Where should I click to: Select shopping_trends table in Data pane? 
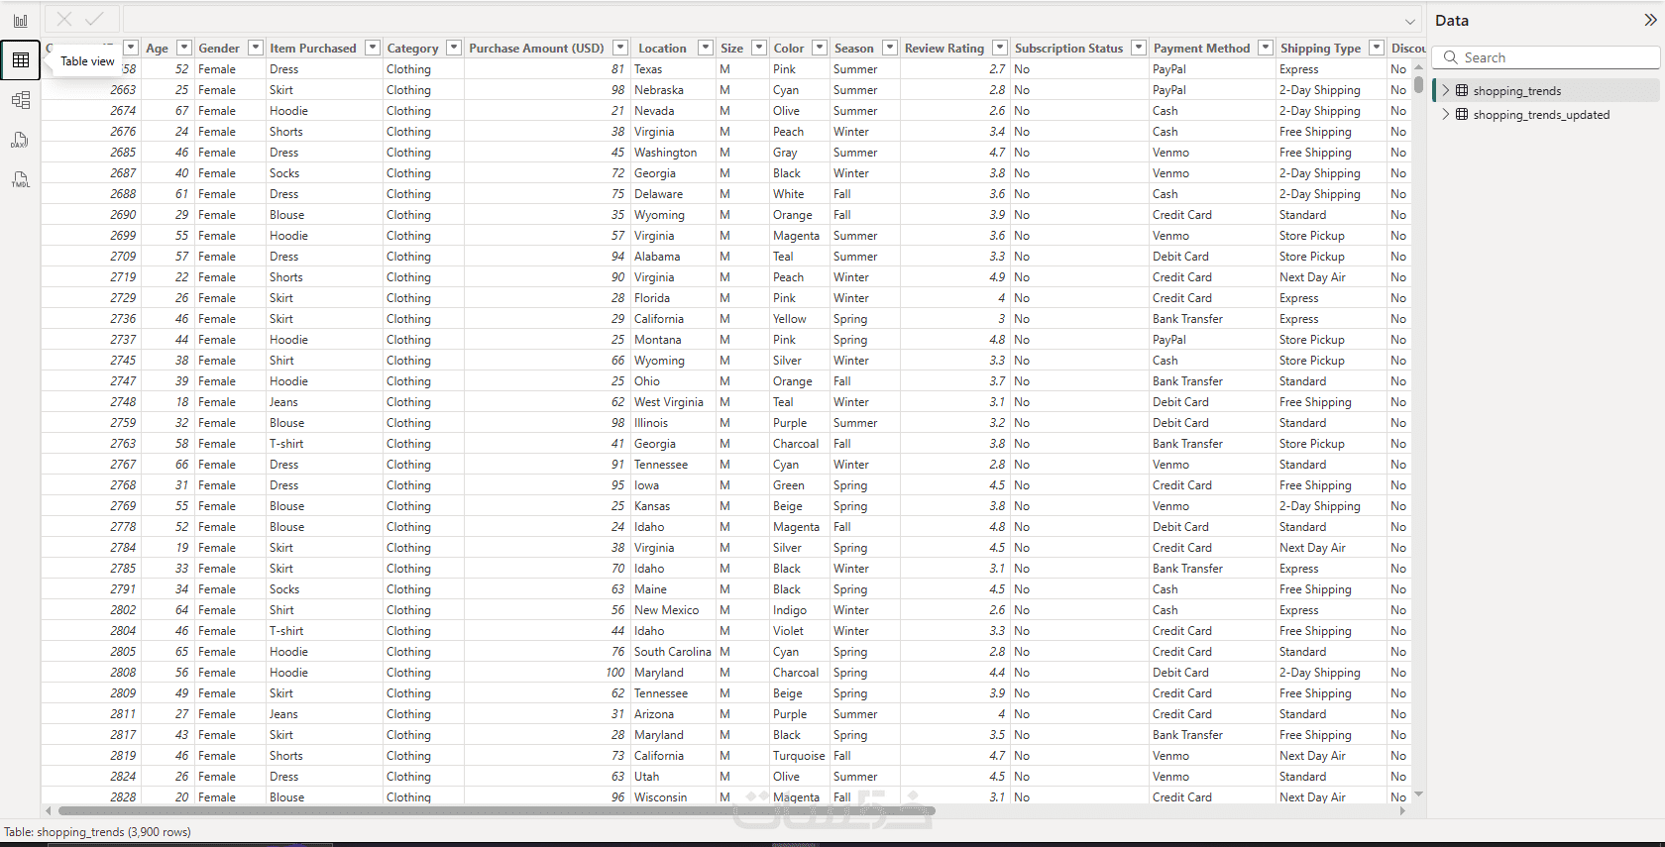[1546, 90]
